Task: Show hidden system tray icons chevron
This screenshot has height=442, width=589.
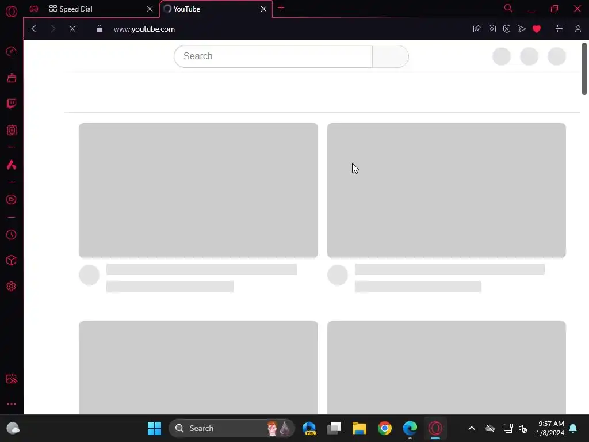Action: coord(472,428)
